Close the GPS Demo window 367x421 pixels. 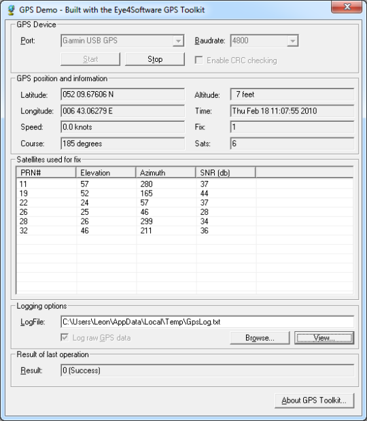tap(347, 7)
